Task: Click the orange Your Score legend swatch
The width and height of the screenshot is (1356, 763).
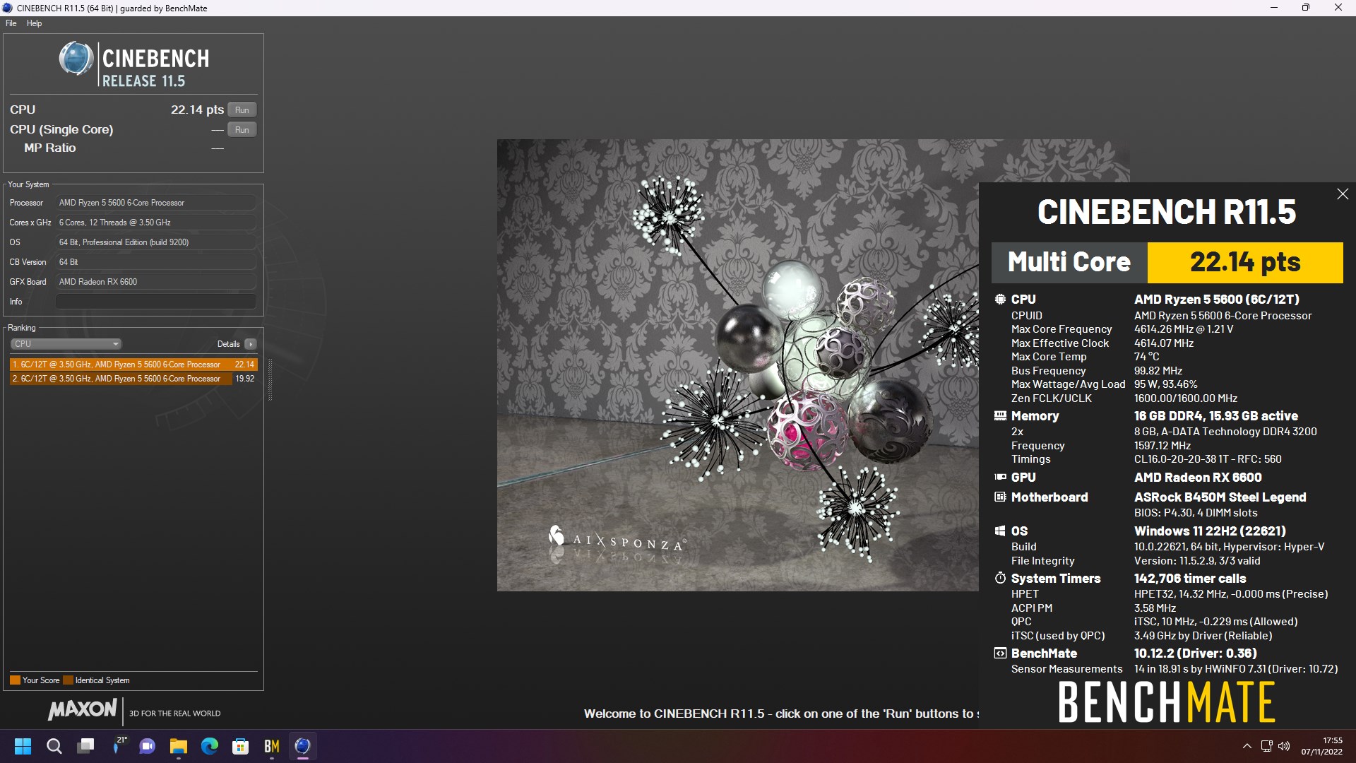Action: pyautogui.click(x=15, y=680)
